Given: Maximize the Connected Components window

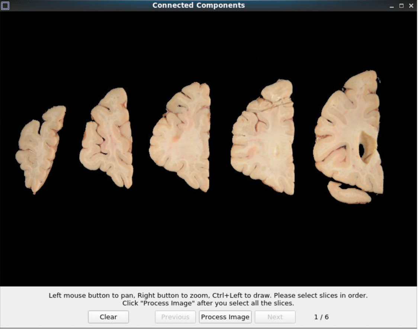Looking at the screenshot, I should pyautogui.click(x=401, y=6).
